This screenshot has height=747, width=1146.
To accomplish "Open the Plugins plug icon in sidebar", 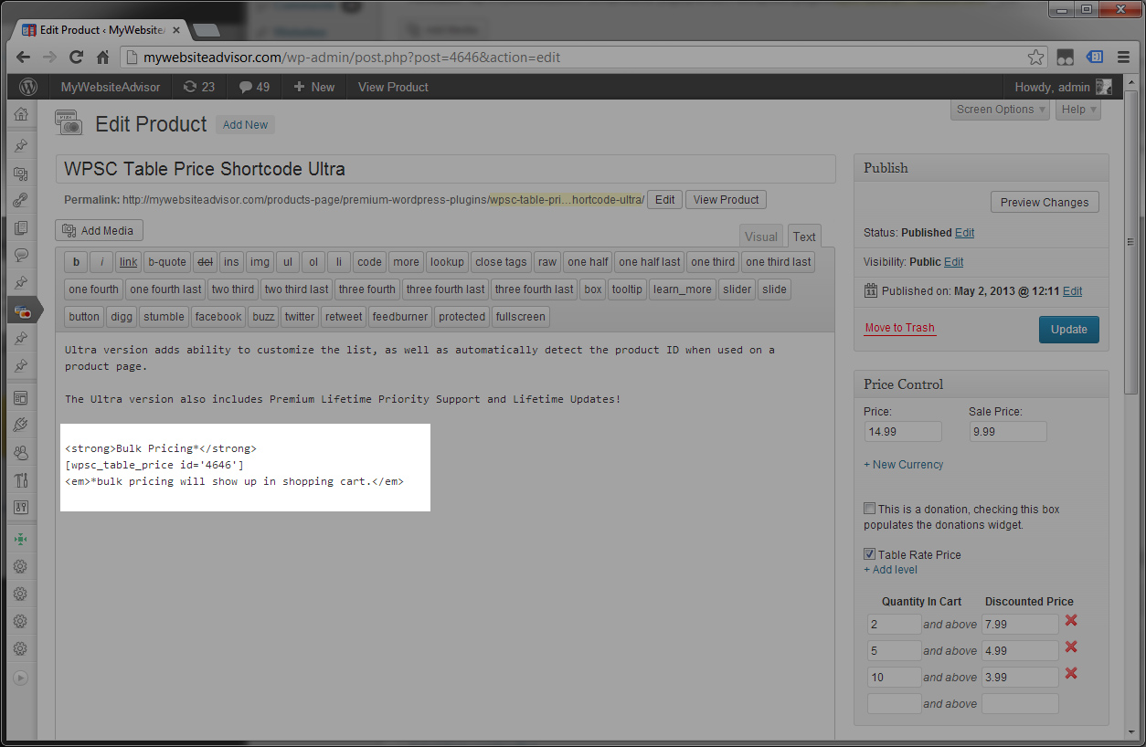I will (20, 425).
